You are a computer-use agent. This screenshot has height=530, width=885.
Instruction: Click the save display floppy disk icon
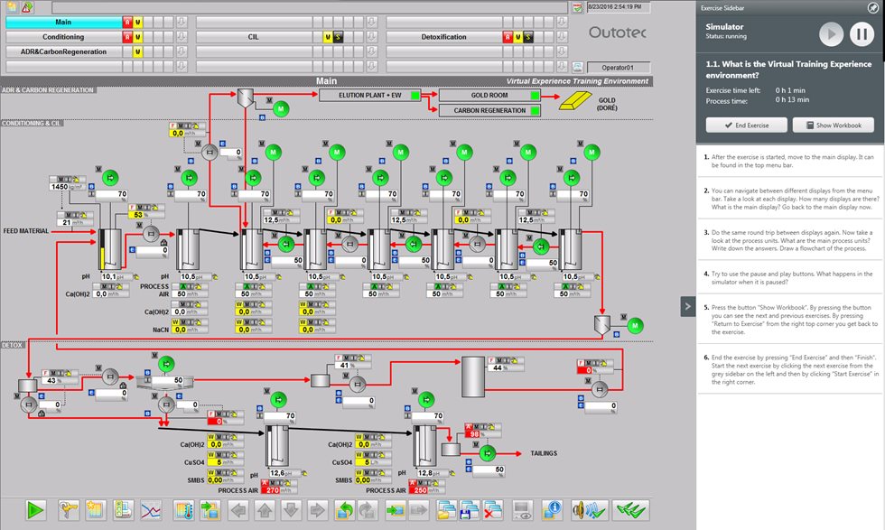pos(469,510)
